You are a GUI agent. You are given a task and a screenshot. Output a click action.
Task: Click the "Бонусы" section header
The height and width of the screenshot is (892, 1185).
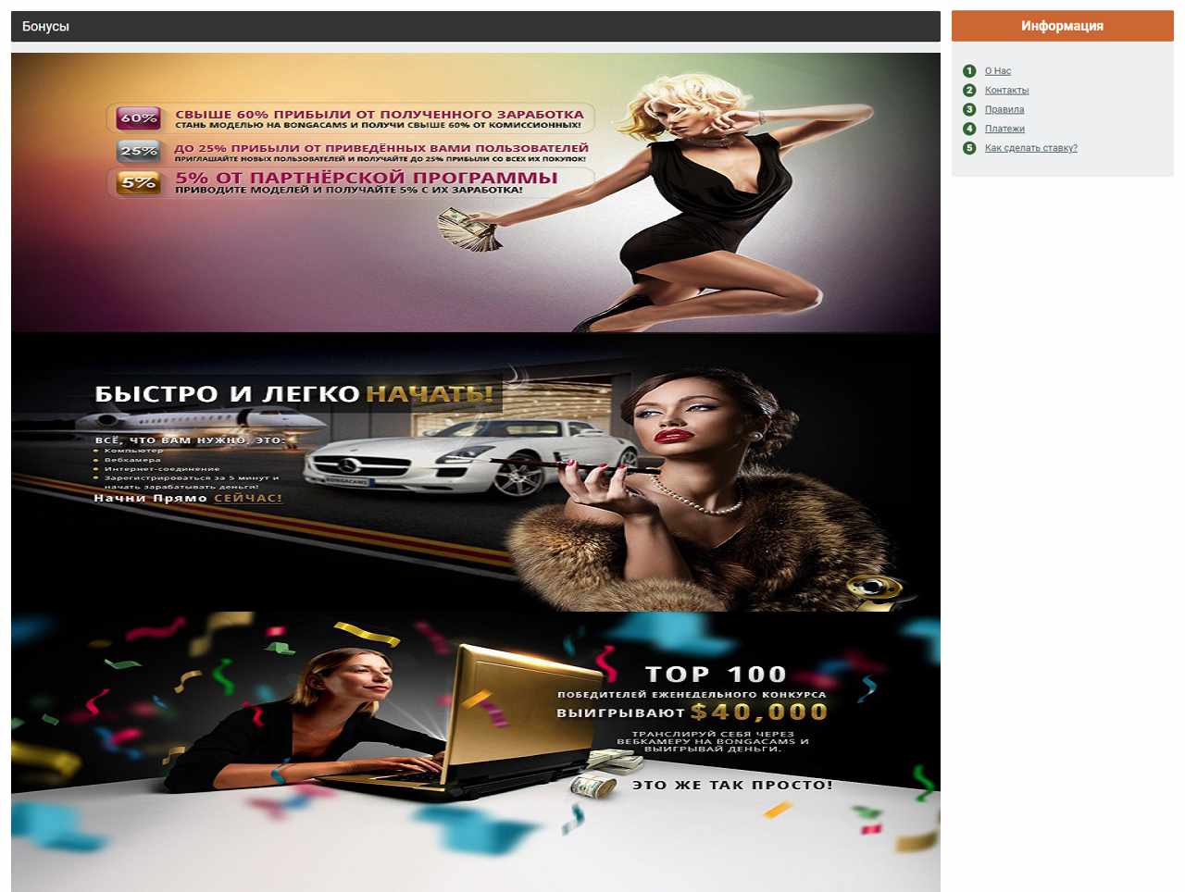476,27
